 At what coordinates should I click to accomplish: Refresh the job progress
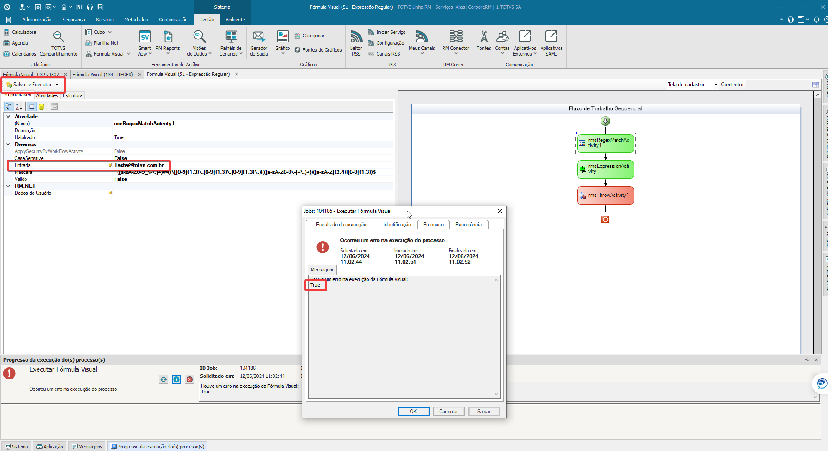pos(163,379)
